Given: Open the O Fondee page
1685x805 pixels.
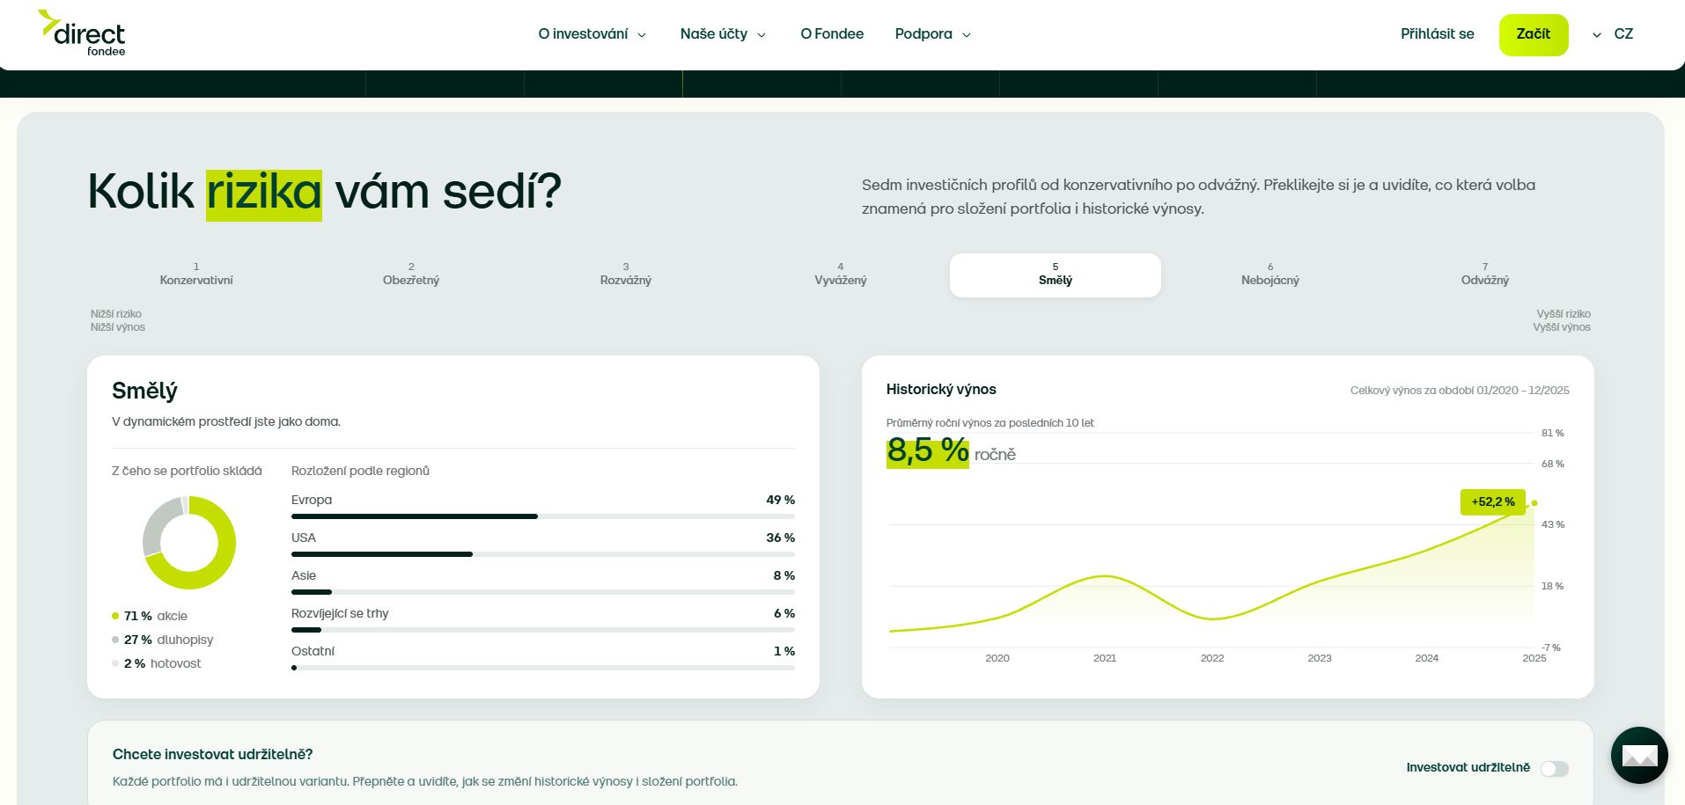Looking at the screenshot, I should (832, 34).
